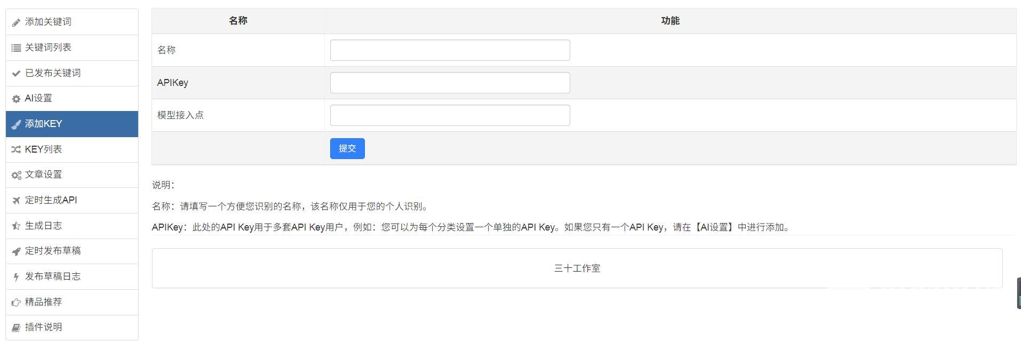This screenshot has width=1021, height=349.
Task: Select the 添加KEY menu item
Action: [x=72, y=124]
